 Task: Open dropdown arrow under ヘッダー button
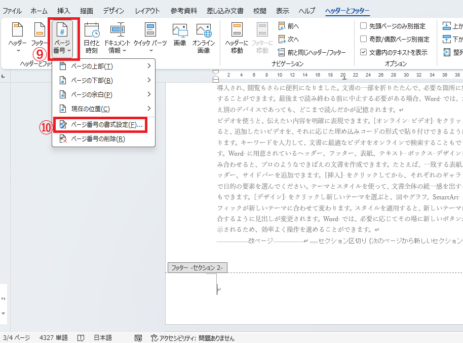18,51
